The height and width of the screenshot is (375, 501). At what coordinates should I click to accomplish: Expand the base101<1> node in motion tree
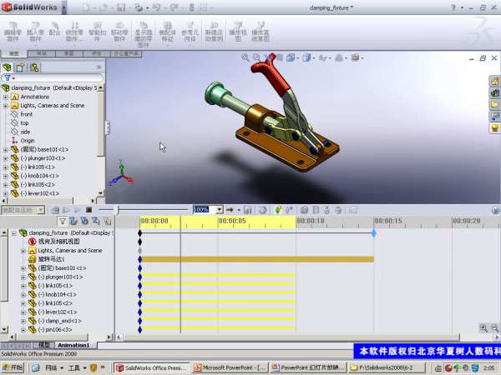pyautogui.click(x=23, y=268)
